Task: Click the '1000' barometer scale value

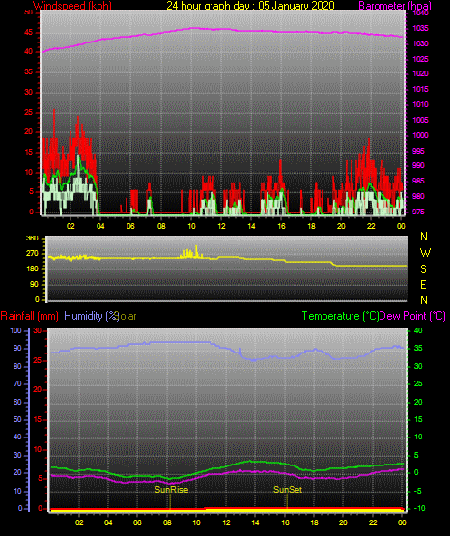Action: click(421, 135)
